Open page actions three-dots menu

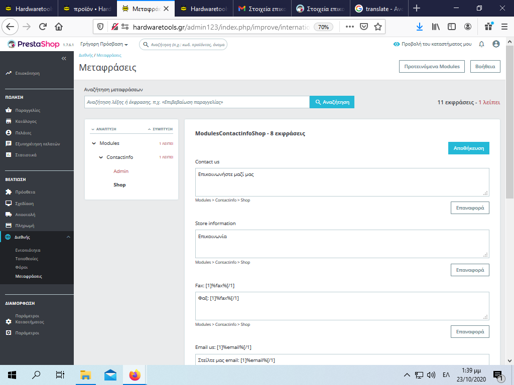(x=350, y=27)
